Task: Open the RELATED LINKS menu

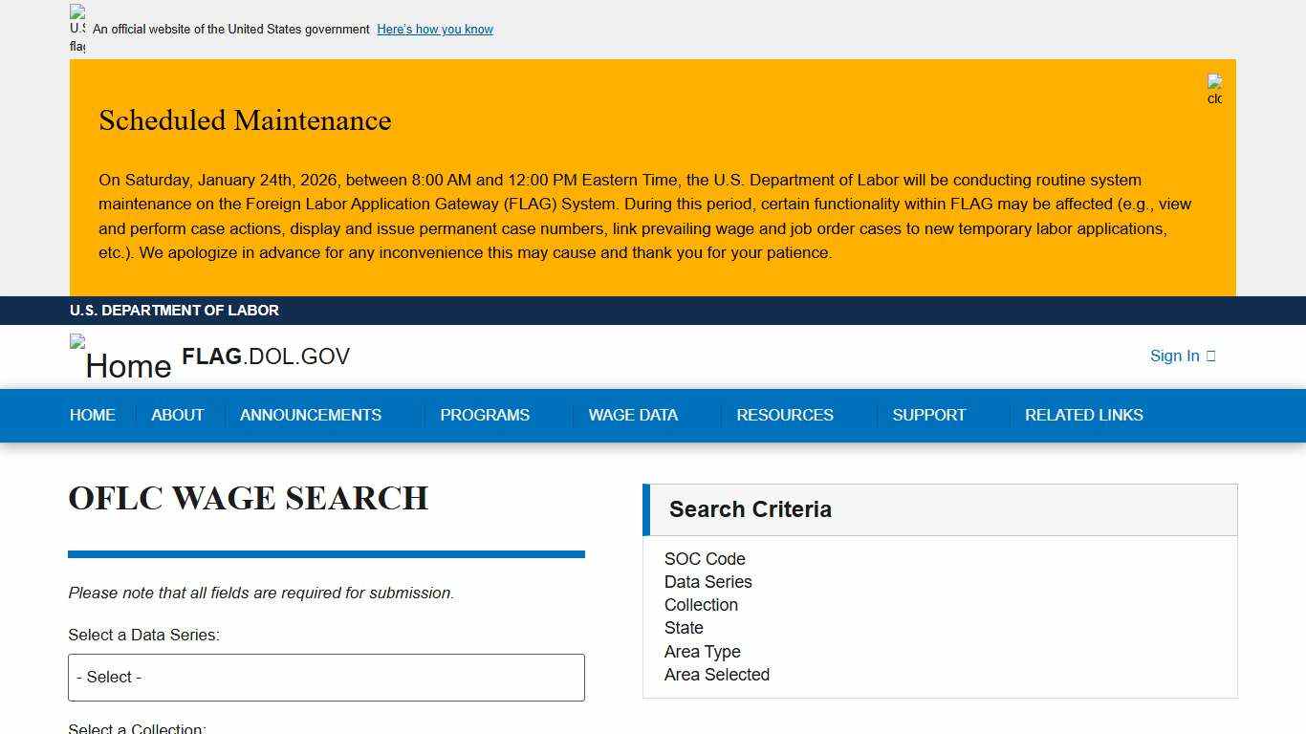Action: tap(1083, 415)
